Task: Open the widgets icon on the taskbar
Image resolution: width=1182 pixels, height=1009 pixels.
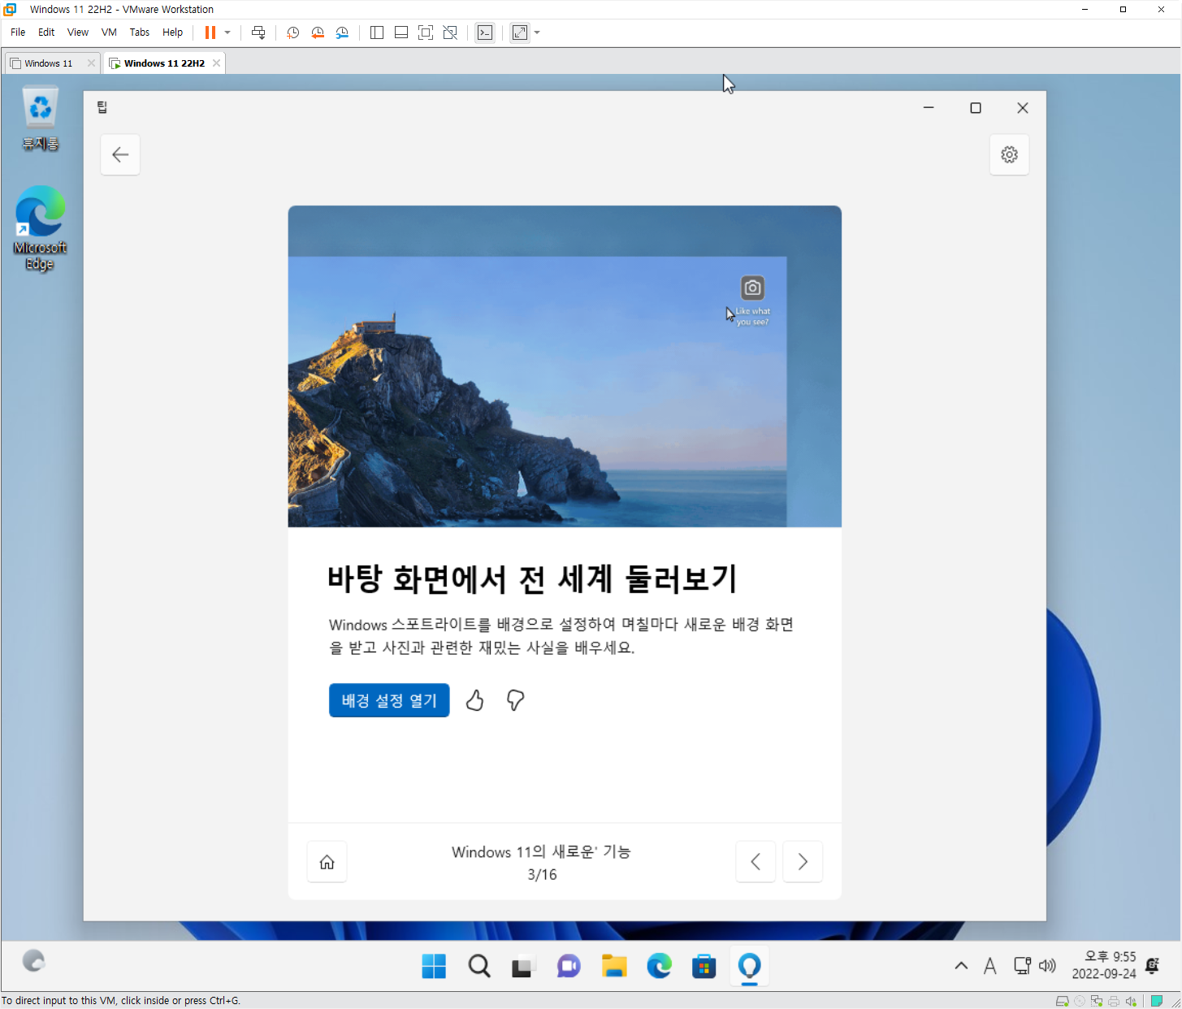Action: [33, 961]
